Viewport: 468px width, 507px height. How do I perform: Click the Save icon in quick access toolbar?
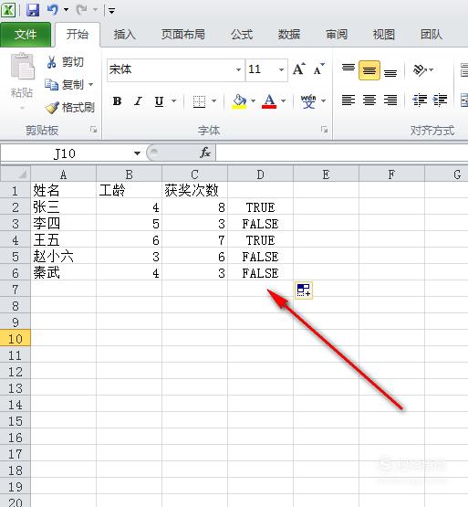coord(33,10)
